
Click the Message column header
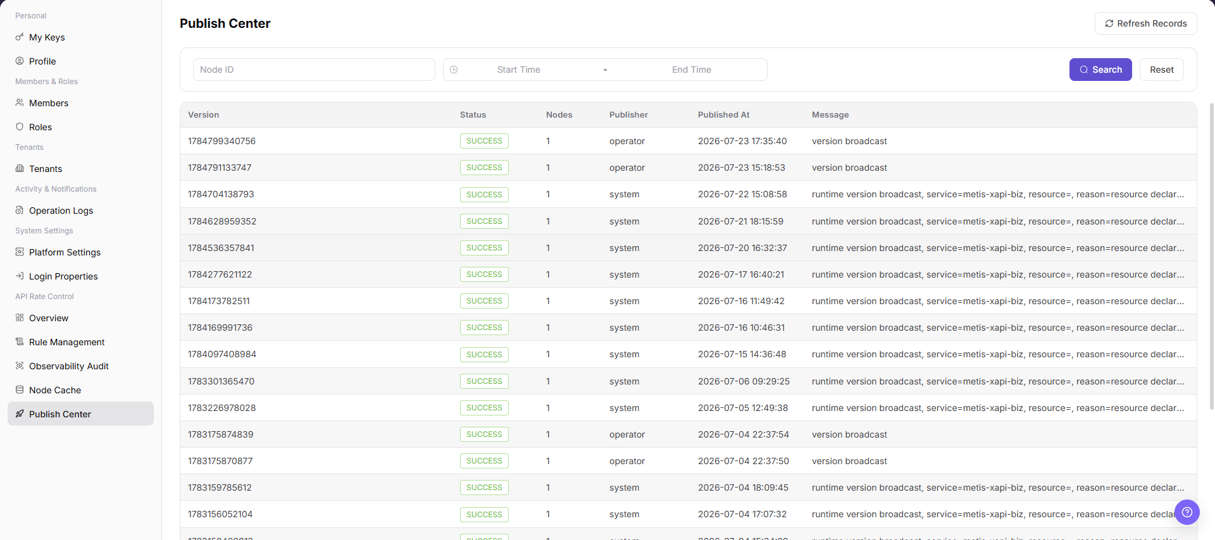point(830,115)
